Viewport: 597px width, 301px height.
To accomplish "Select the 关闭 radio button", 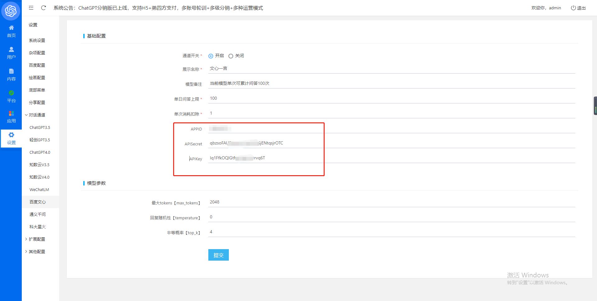I will pos(231,56).
